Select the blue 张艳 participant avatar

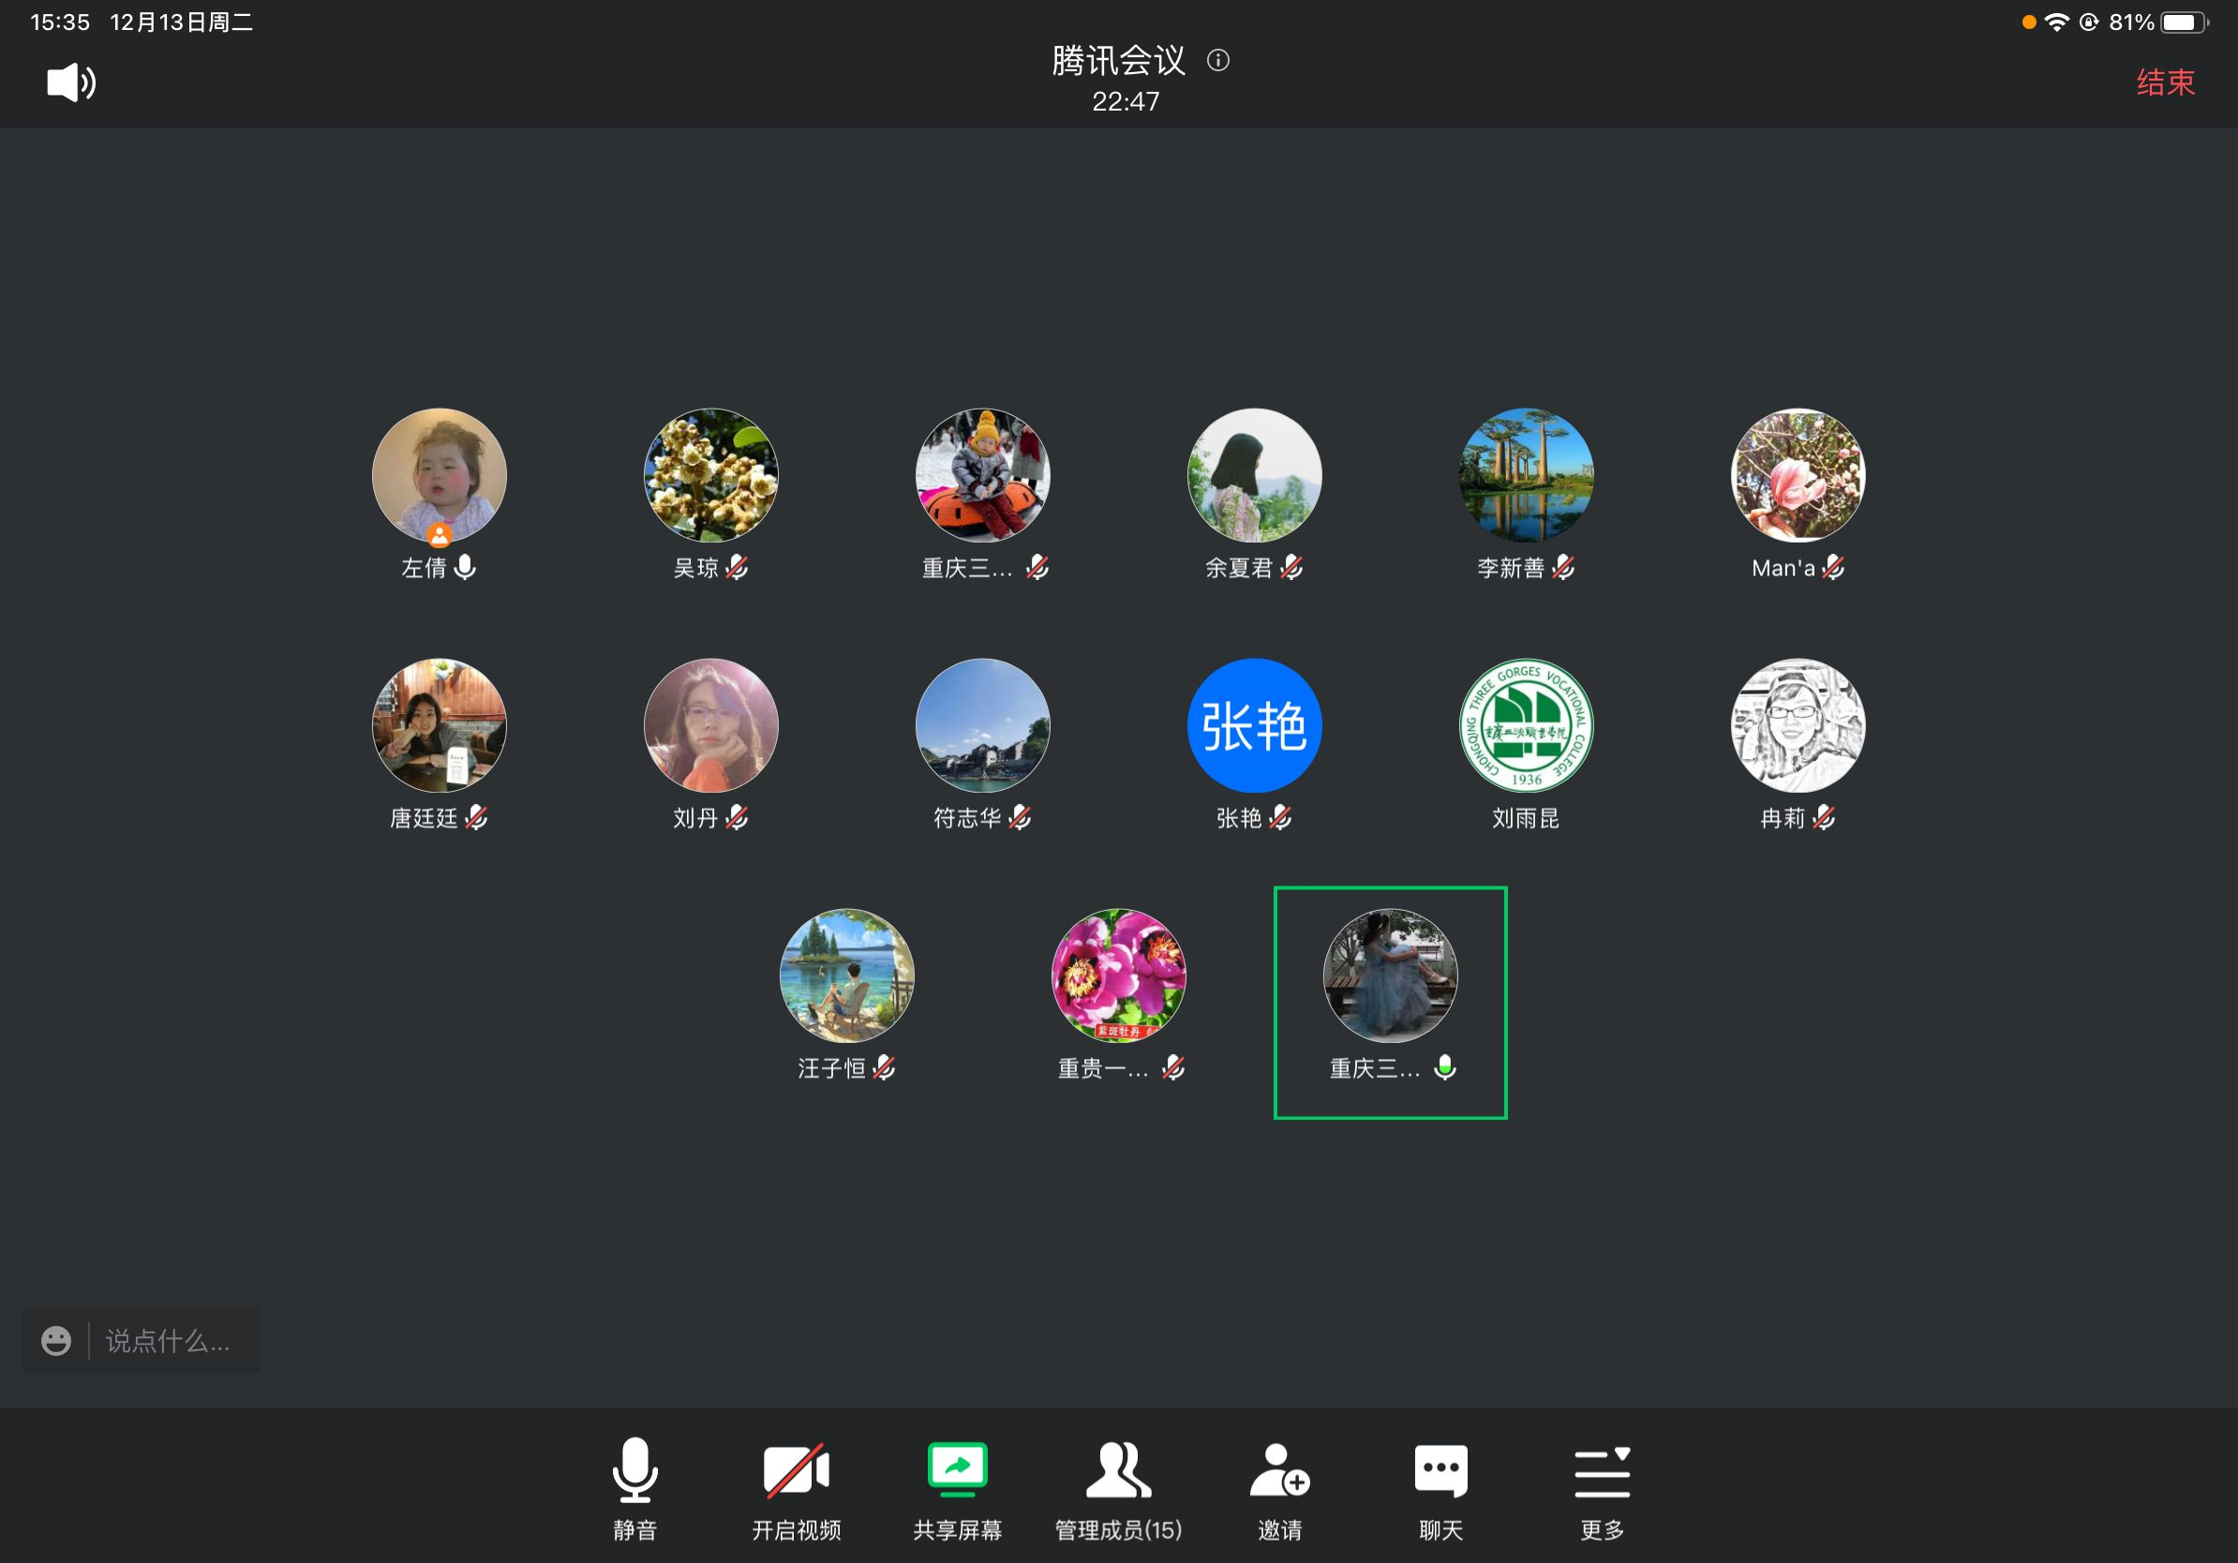point(1254,725)
